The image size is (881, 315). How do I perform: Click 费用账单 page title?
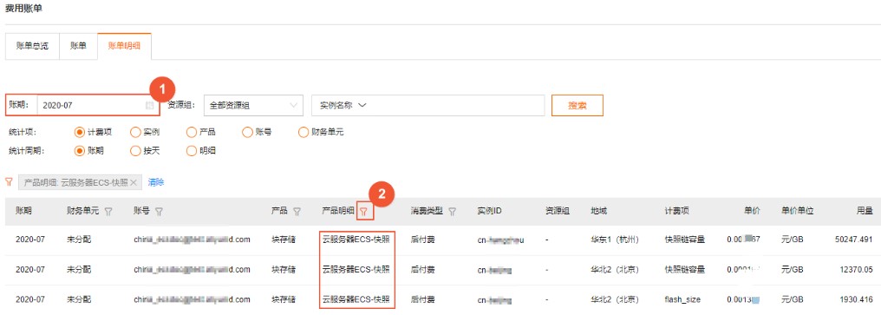click(x=23, y=9)
